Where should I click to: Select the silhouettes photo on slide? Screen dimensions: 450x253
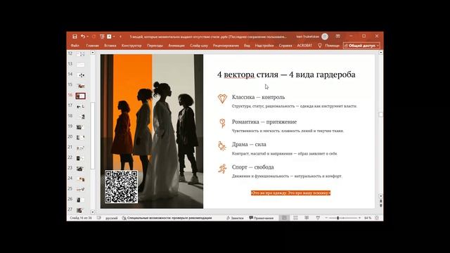tap(152, 131)
